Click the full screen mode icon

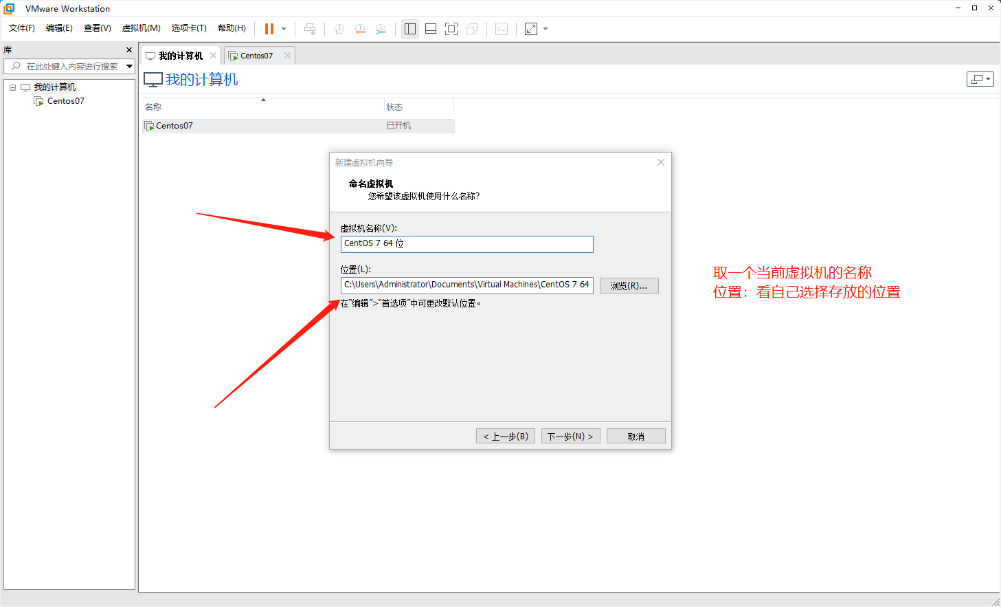(451, 29)
